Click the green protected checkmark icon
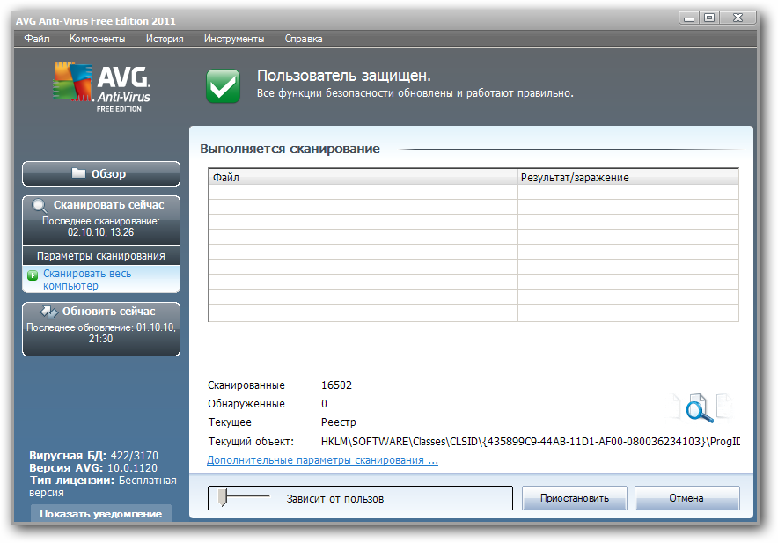Image resolution: width=778 pixels, height=543 pixels. click(223, 86)
